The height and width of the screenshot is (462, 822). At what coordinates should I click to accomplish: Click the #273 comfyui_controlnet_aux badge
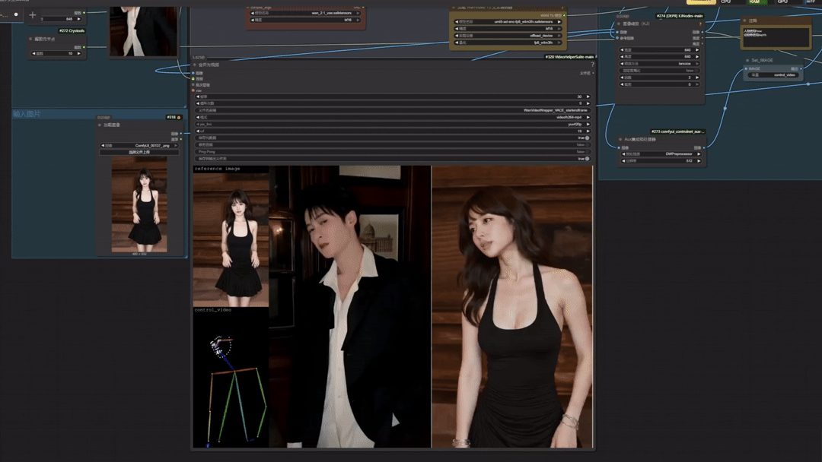tap(678, 131)
